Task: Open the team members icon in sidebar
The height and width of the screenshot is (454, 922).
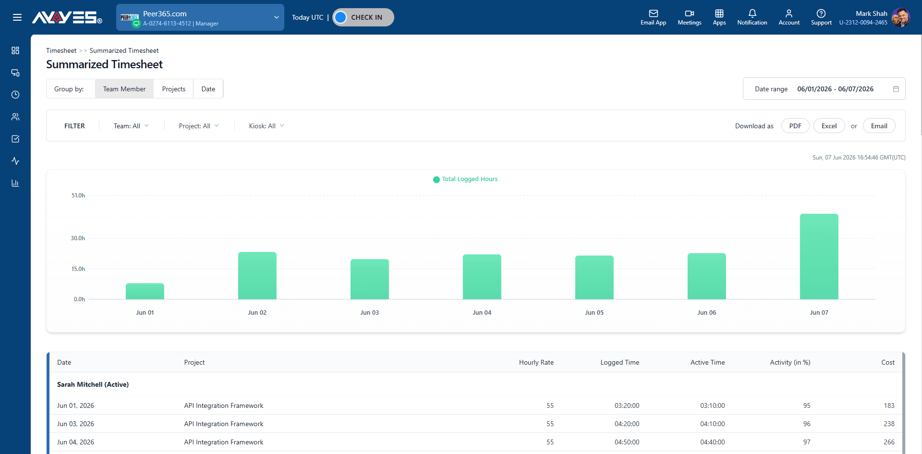Action: 15,117
